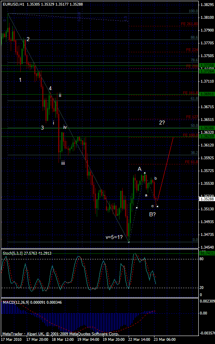Click the 61.8 Fibonacci retracement label
Screen dimensions: 215x344
coord(194,99)
